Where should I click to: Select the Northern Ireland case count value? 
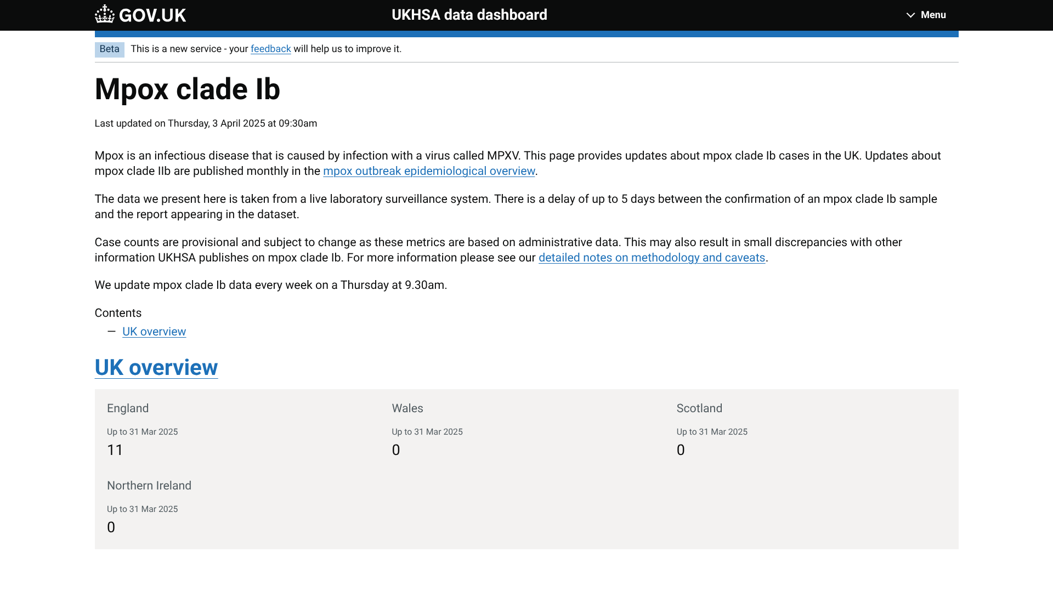pos(111,527)
